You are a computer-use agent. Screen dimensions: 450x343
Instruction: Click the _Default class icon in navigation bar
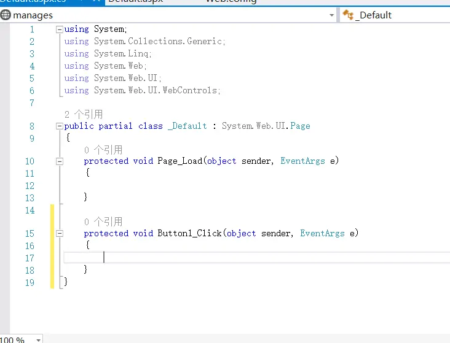tap(348, 15)
